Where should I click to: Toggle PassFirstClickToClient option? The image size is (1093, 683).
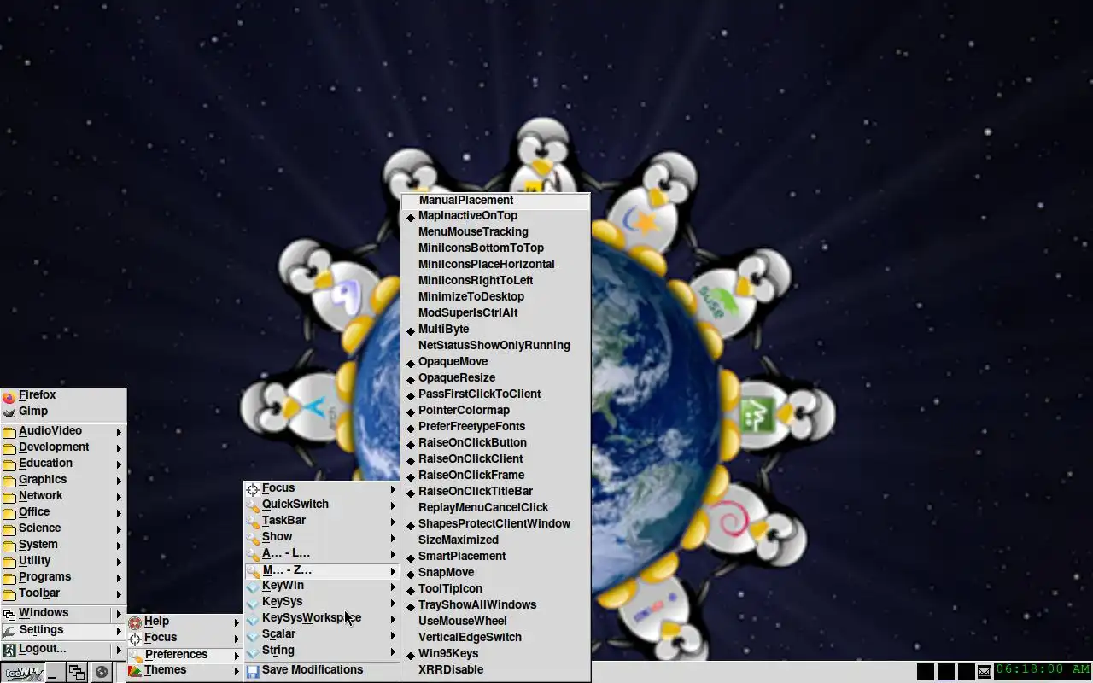click(x=494, y=394)
